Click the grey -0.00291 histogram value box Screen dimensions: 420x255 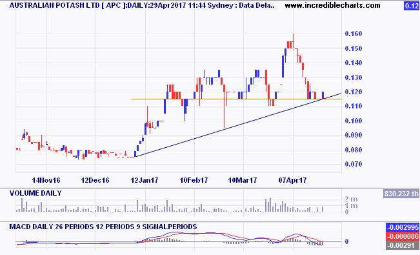click(x=403, y=245)
